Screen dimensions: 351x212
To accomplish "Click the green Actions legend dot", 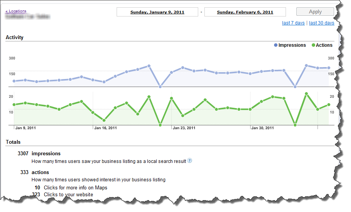I will click(x=313, y=45).
